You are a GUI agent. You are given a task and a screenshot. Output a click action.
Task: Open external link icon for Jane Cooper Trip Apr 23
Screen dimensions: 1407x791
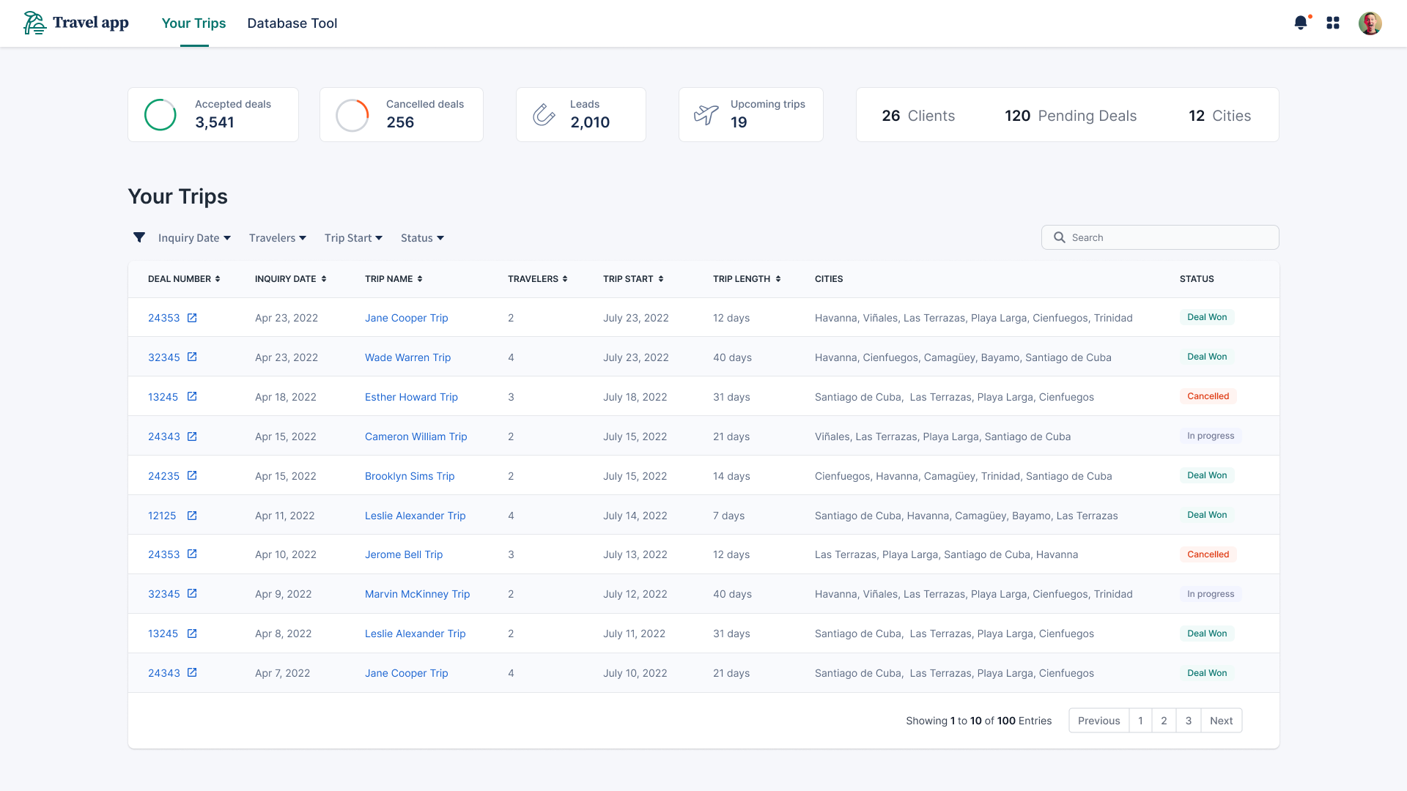(192, 318)
